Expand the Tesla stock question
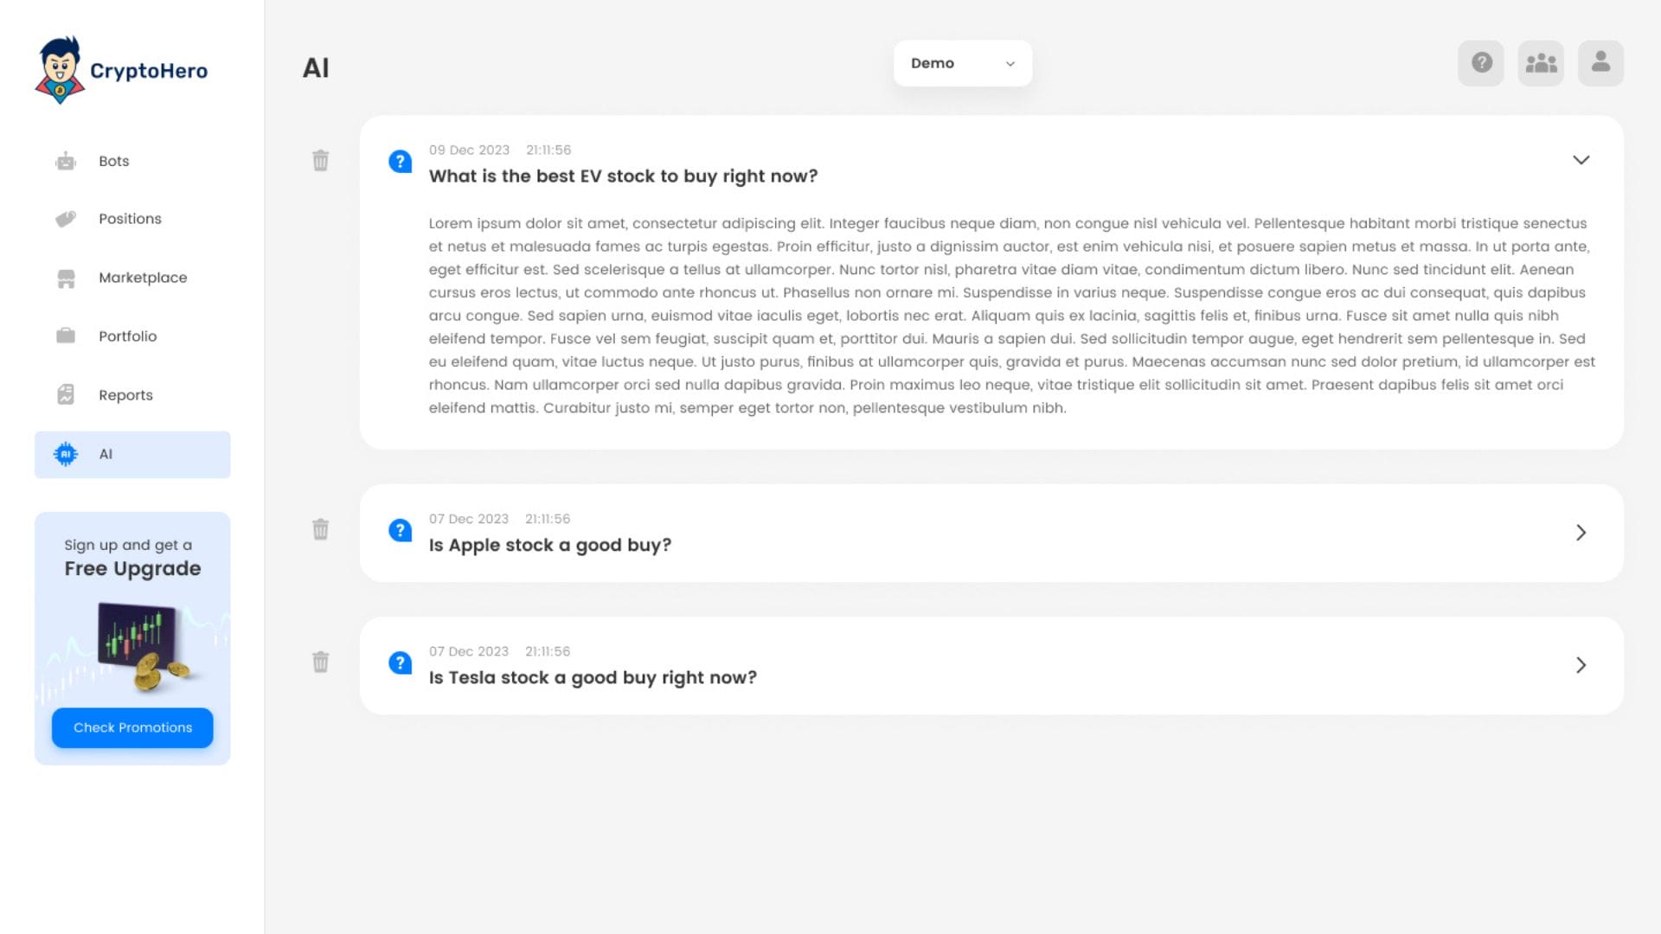This screenshot has width=1661, height=934. [x=1581, y=665]
